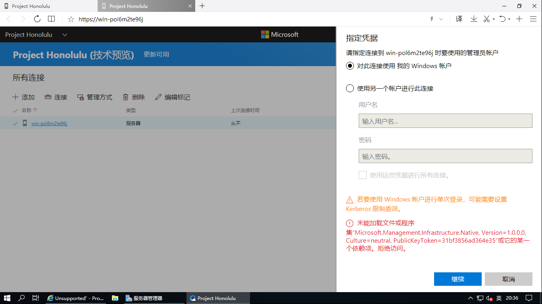542x304 pixels.
Task: Switch to the first Project Honolulu tab
Action: 48,6
